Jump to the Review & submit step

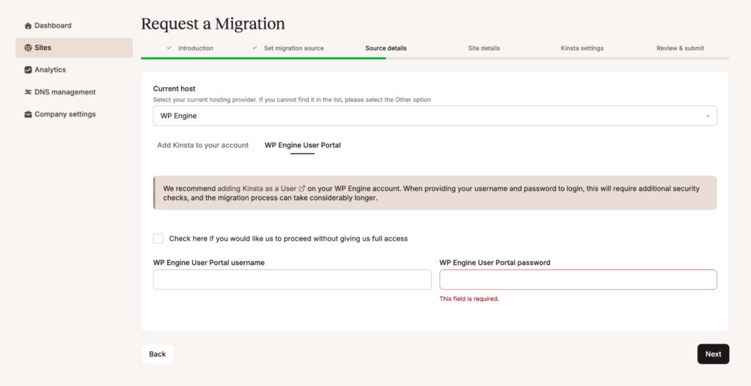[x=680, y=48]
